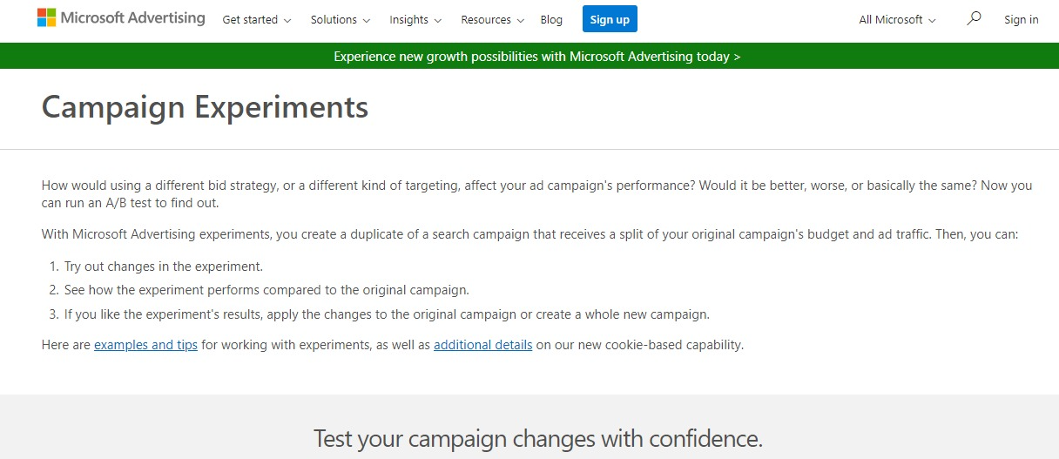The height and width of the screenshot is (459, 1059).
Task: Open the green growth possibilities banner
Action: point(536,57)
